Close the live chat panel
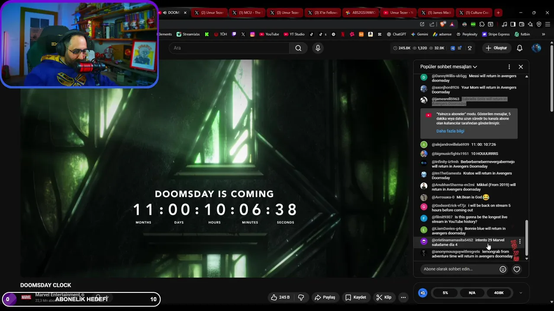Image resolution: width=554 pixels, height=311 pixels. point(521,67)
